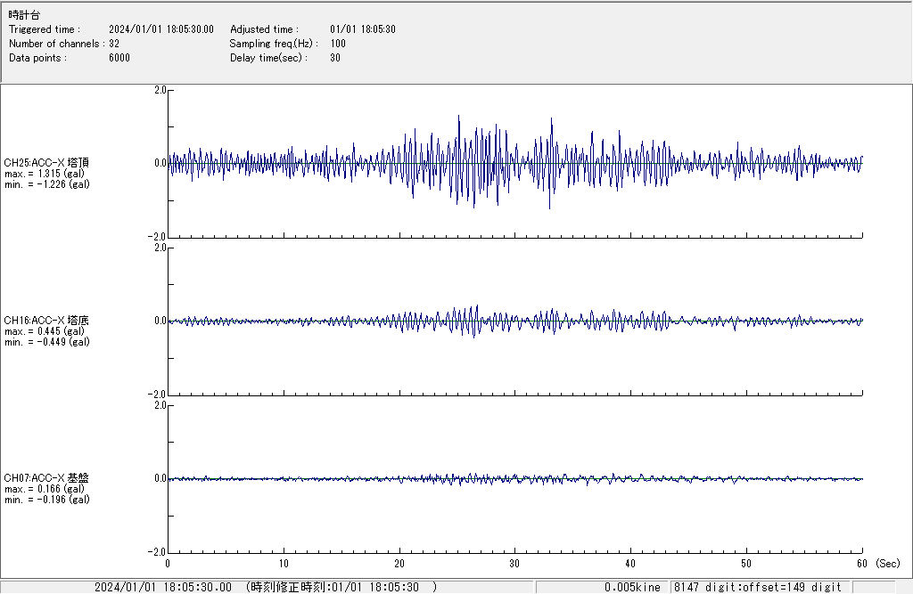Click the Data points value 6000
This screenshot has width=913, height=594.
(119, 58)
